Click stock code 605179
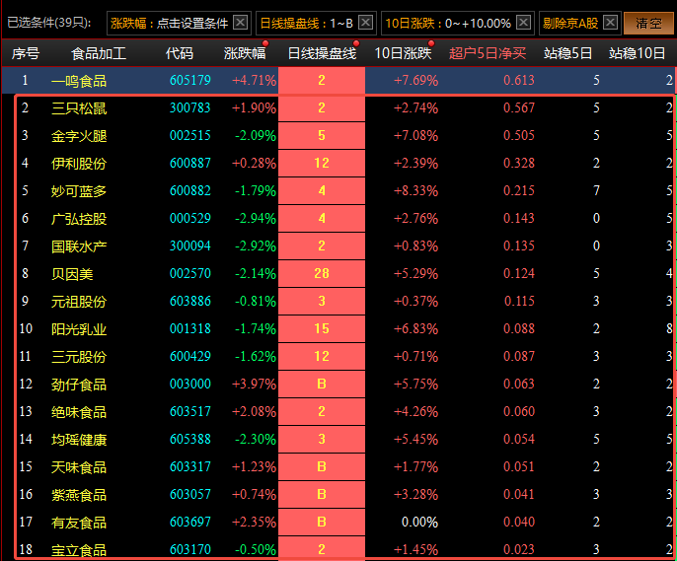This screenshot has width=677, height=561. tap(189, 80)
